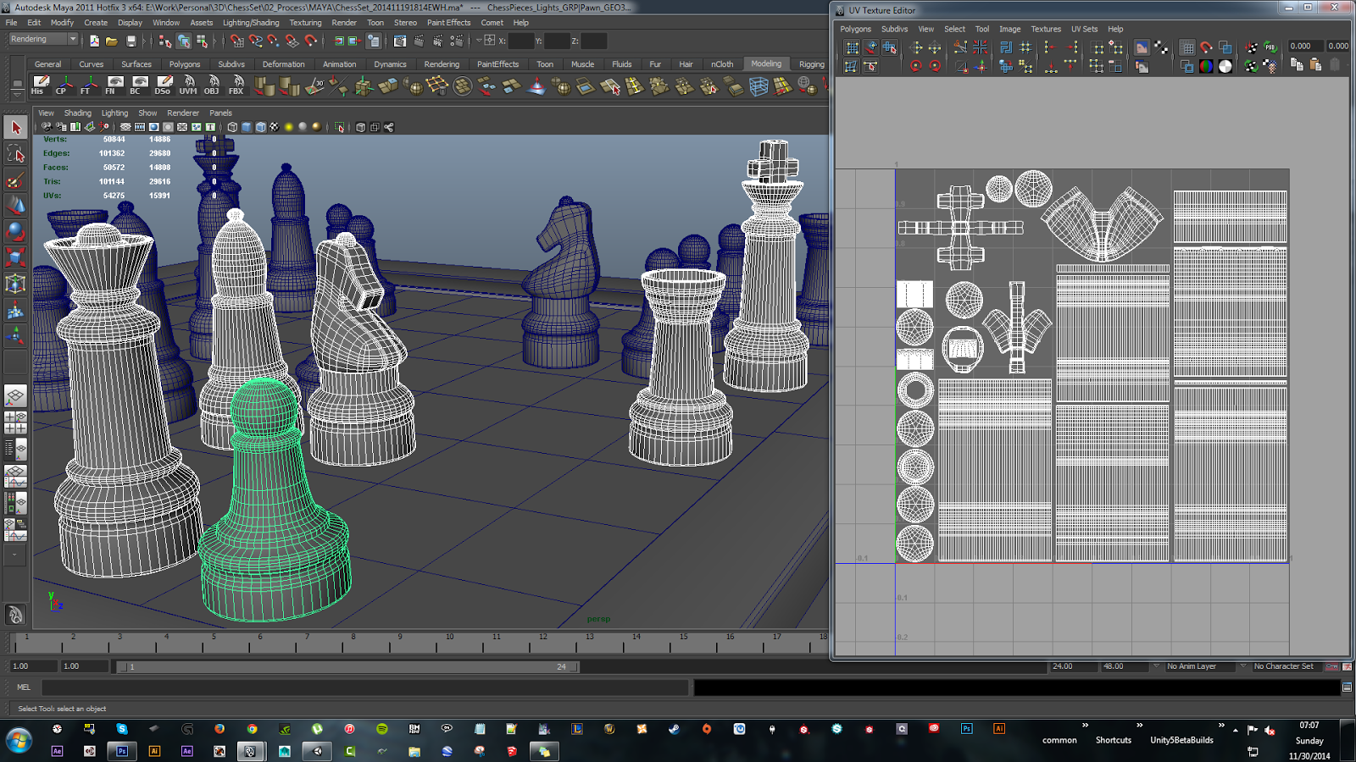
Task: Show hidden system tray icons arrow
Action: coord(1236,730)
